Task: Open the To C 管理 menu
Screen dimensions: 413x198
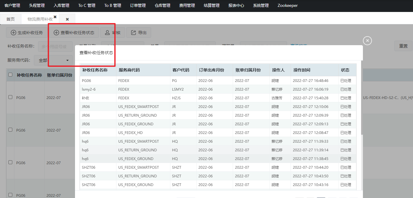Action: click(87, 5)
